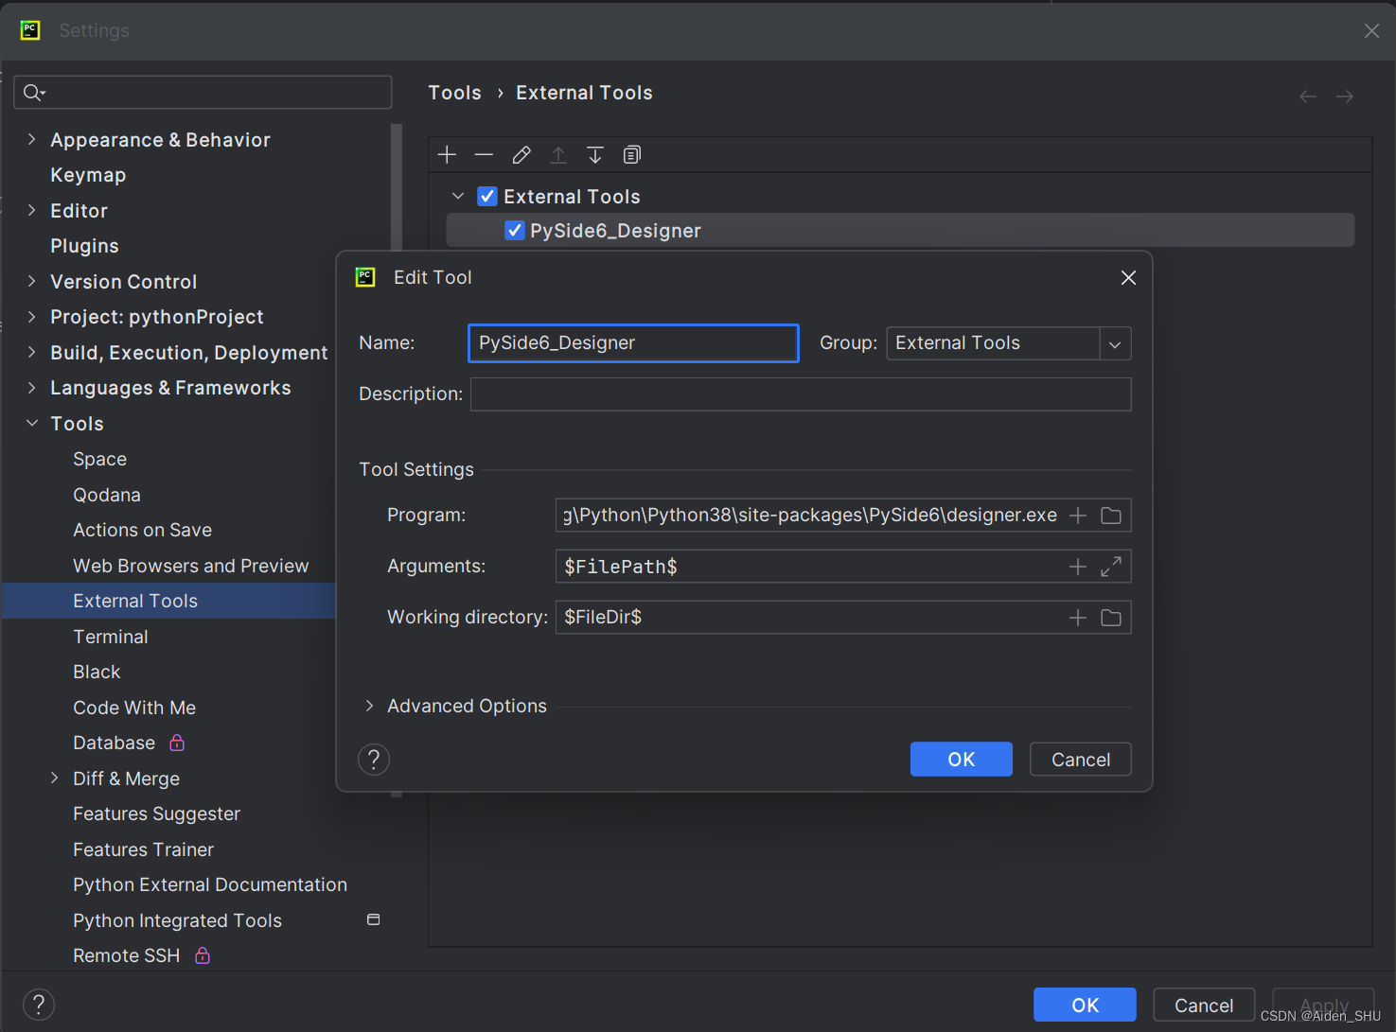Select Space under Tools

[99, 459]
